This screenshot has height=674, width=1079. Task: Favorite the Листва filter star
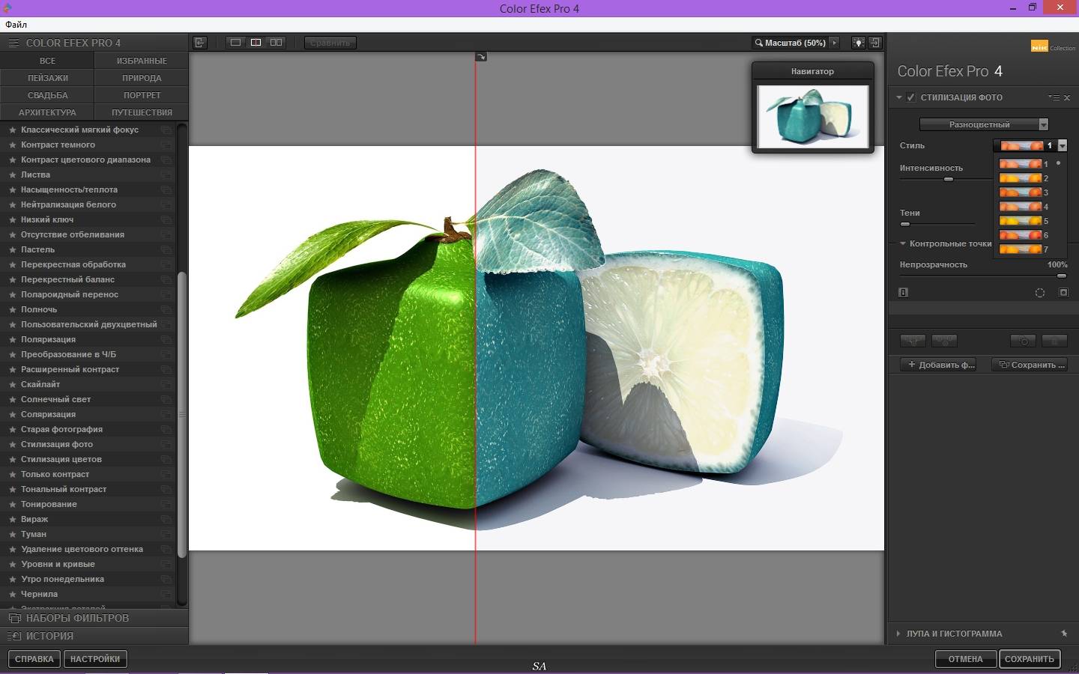[x=12, y=174]
